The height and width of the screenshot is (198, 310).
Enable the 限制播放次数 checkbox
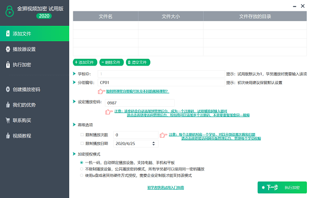[82, 135]
